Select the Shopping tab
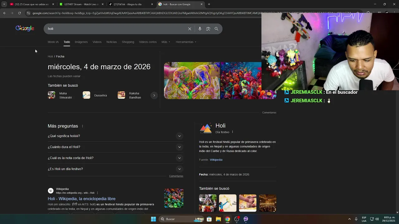Image resolution: width=399 pixels, height=224 pixels. (x=128, y=42)
